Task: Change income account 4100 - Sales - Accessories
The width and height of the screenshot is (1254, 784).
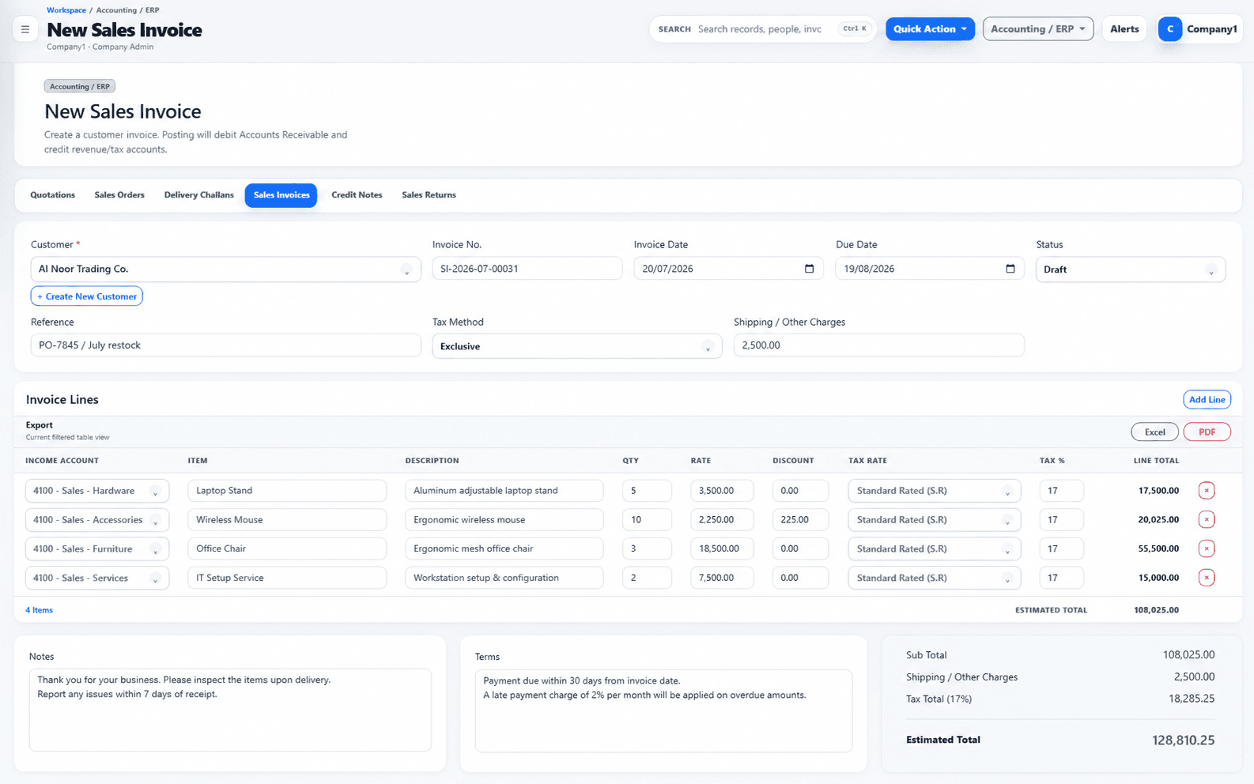Action: (x=97, y=520)
